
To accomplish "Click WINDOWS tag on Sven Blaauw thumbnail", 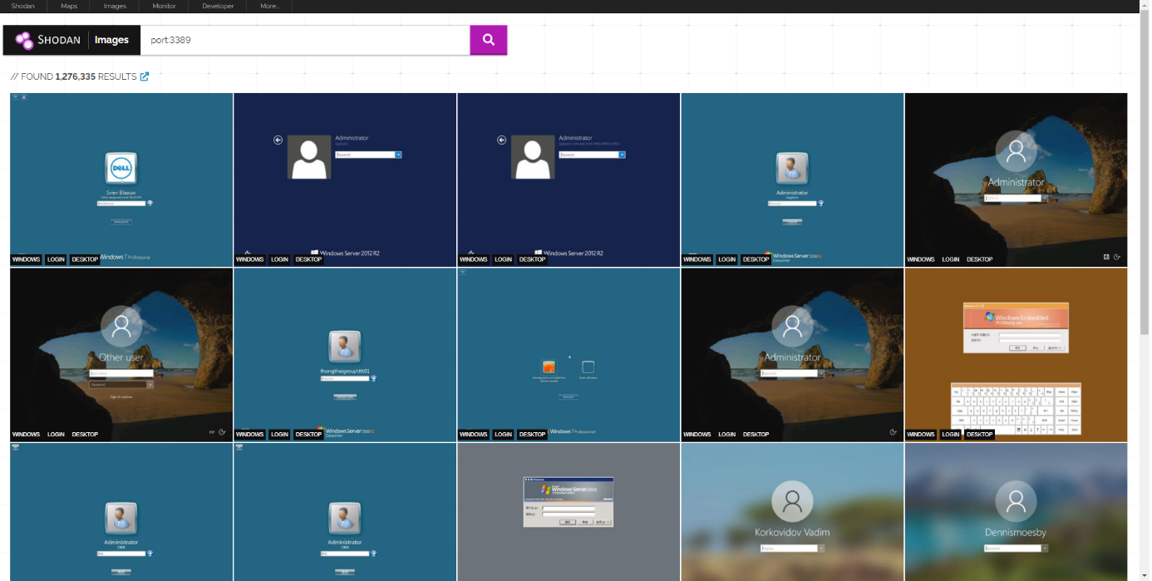I will tap(26, 259).
